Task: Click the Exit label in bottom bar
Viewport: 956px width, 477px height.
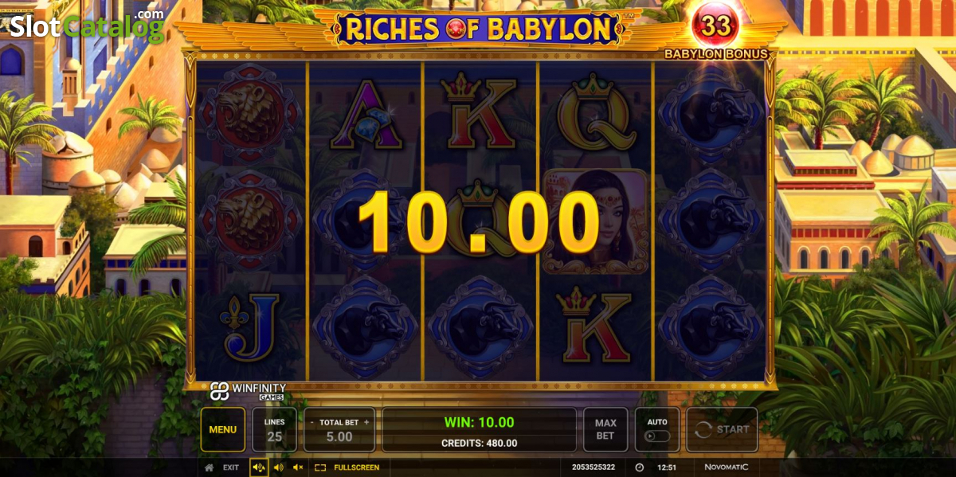Action: click(231, 467)
